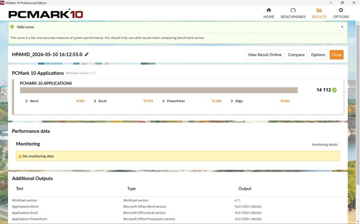Click the overall score 14 112
The height and width of the screenshot is (224, 360).
pos(323,90)
